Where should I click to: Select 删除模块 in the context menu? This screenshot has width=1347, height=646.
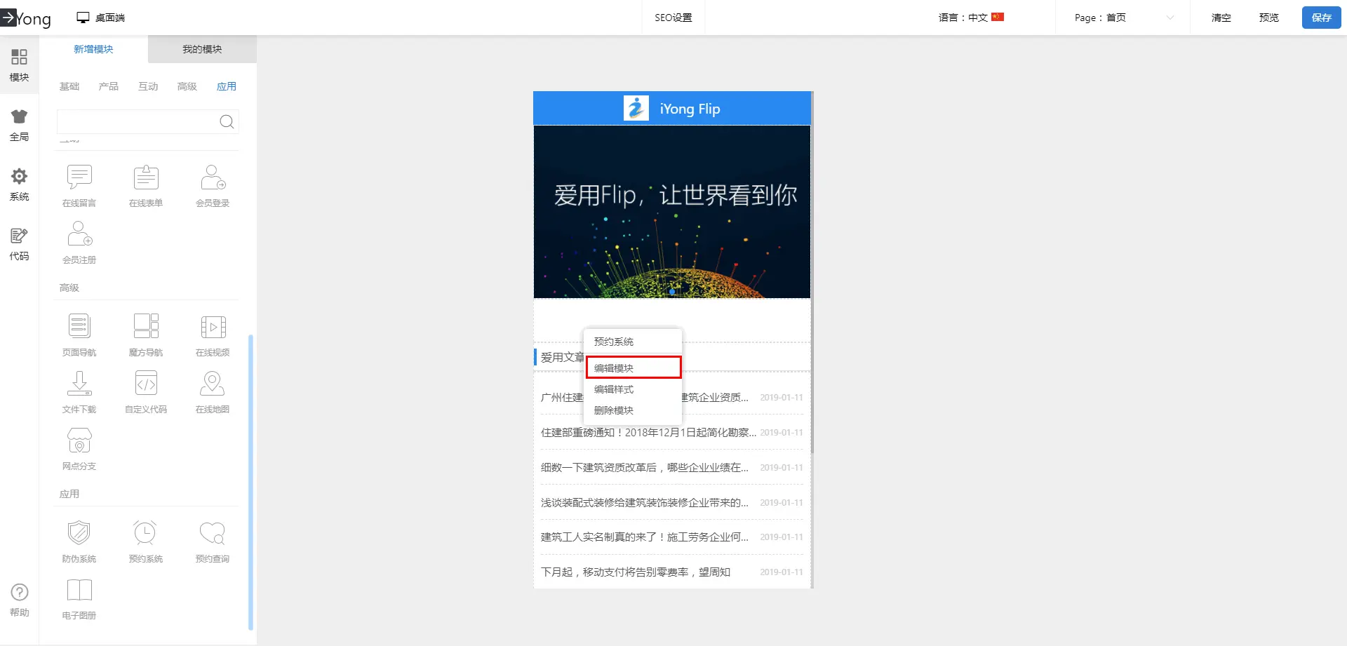click(614, 410)
